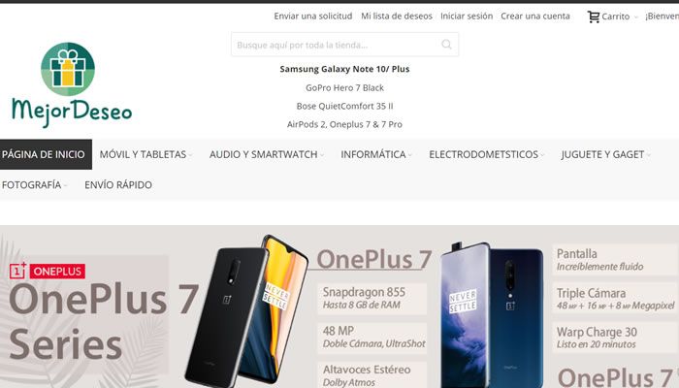This screenshot has width=679, height=388.
Task: Open the Informática category dropdown
Action: (x=376, y=154)
